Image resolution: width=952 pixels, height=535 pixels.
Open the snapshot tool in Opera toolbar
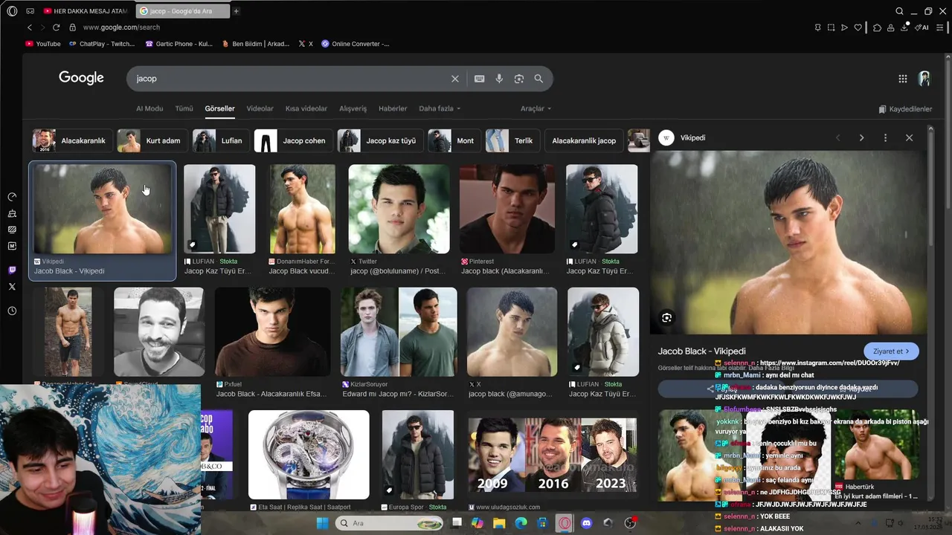click(x=831, y=27)
